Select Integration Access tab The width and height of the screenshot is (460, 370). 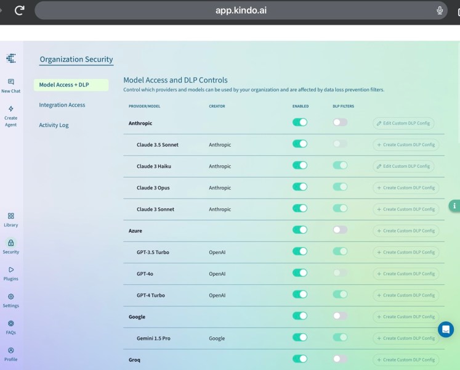(x=62, y=105)
